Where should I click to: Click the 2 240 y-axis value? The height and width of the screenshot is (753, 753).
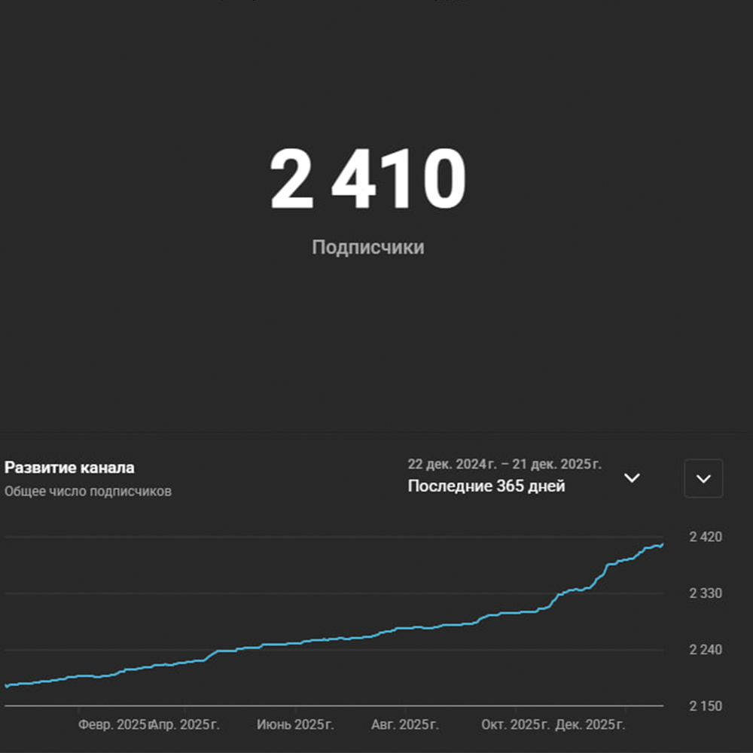click(x=706, y=650)
